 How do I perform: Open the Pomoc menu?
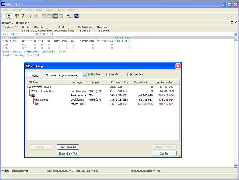pos(71,10)
